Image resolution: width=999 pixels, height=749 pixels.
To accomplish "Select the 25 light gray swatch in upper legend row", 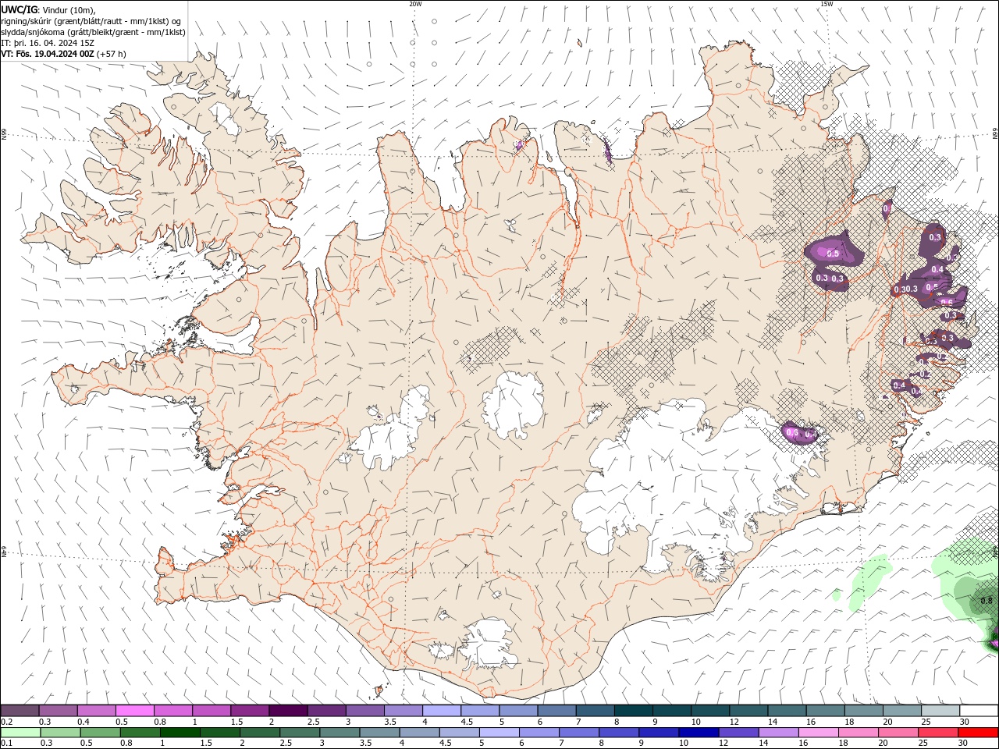I will click(x=940, y=711).
